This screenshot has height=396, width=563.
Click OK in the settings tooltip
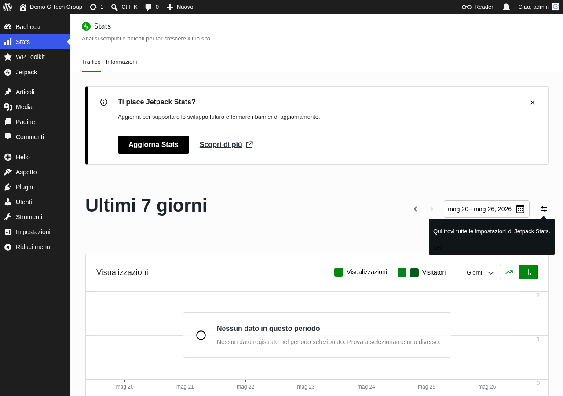438,248
